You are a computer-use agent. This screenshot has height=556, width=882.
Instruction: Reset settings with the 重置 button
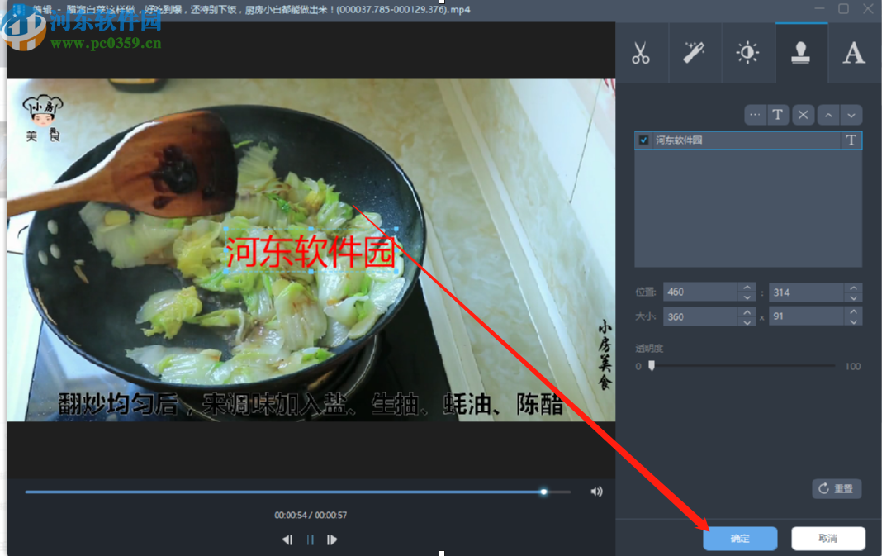[837, 488]
